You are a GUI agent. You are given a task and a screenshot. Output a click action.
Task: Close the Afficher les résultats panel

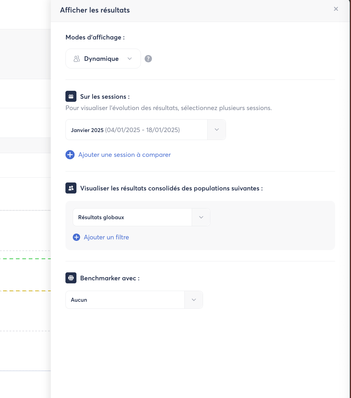[336, 9]
